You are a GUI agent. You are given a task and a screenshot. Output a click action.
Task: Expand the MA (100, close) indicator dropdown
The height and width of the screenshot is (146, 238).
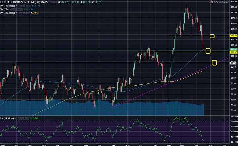coord(16,6)
